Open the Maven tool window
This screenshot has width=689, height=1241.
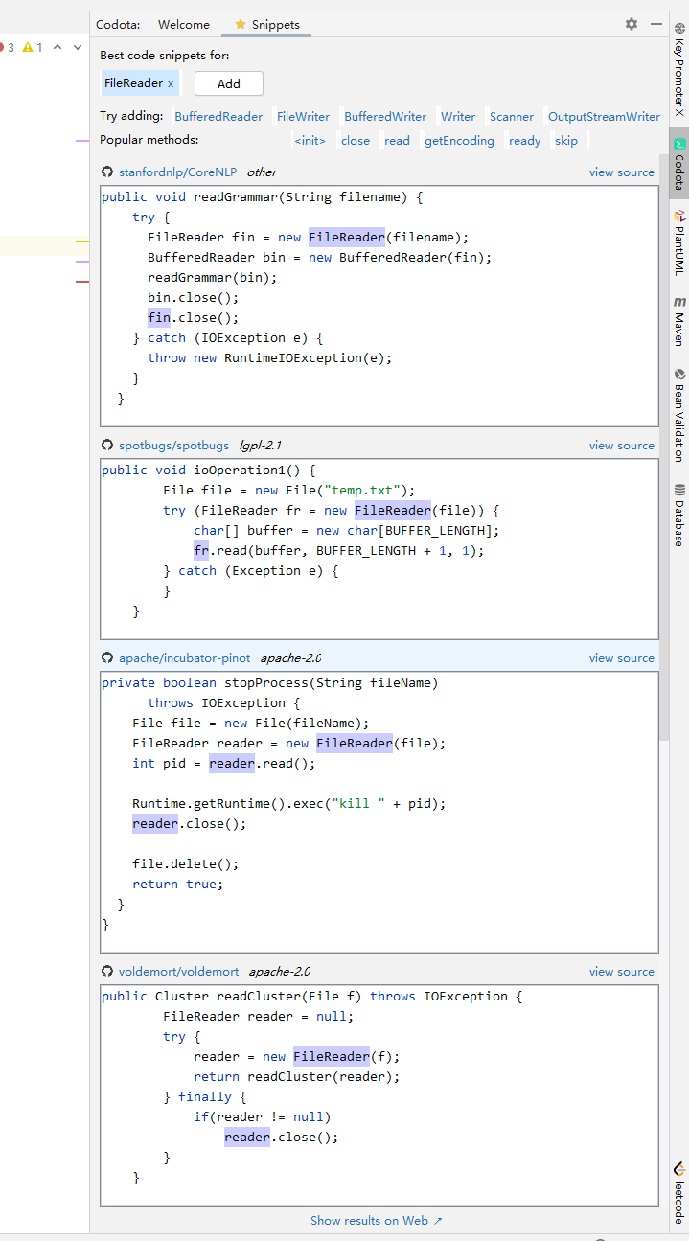click(x=678, y=321)
